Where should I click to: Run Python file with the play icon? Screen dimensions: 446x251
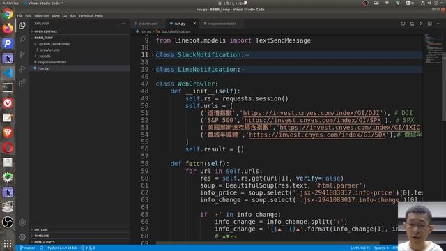click(x=421, y=24)
